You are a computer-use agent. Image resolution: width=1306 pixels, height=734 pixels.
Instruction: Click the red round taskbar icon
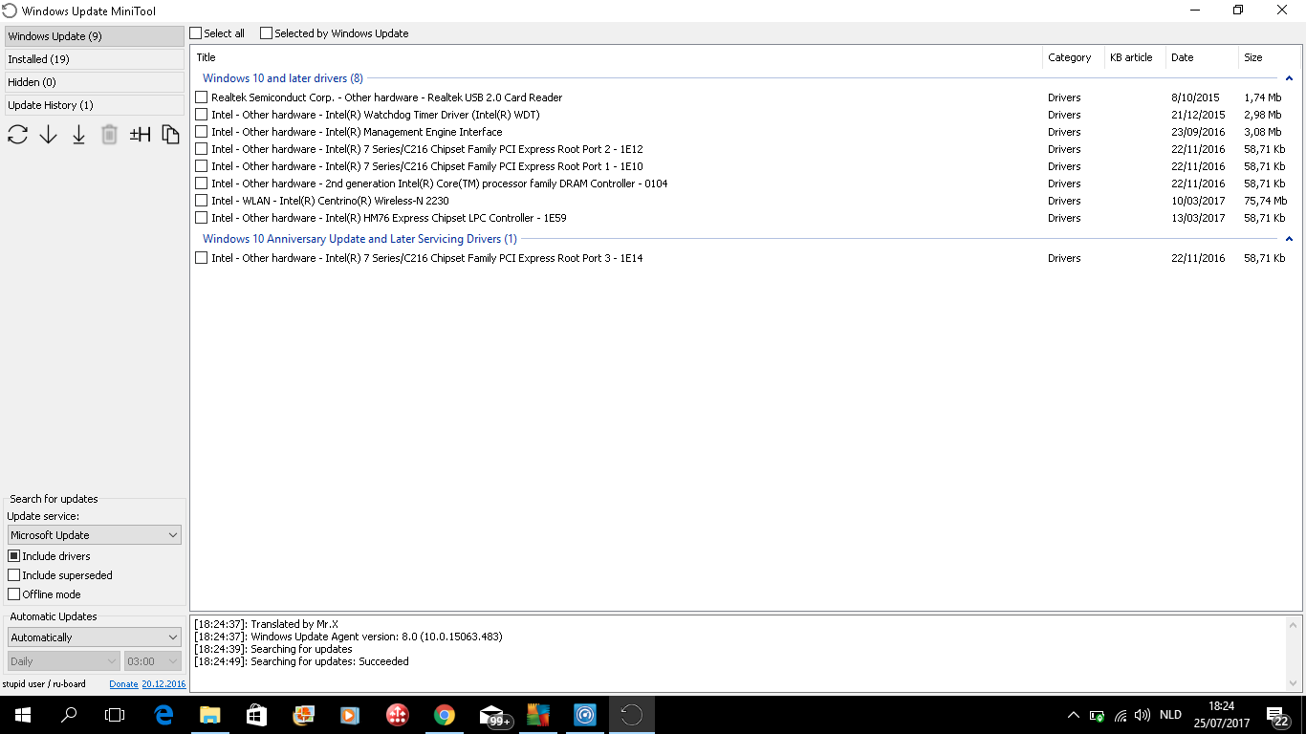tap(398, 715)
